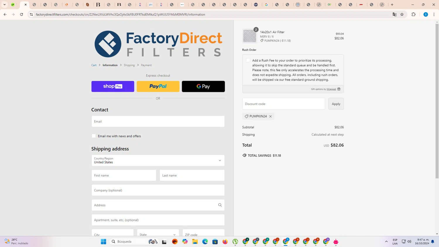Image resolution: width=439 pixels, height=247 pixels.
Task: Check out with Shop Pay
Action: point(113,86)
